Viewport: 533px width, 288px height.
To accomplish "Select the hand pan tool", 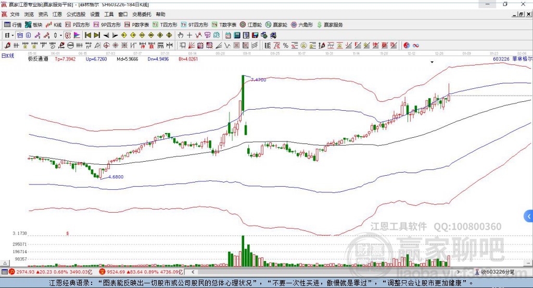I will point(181,35).
